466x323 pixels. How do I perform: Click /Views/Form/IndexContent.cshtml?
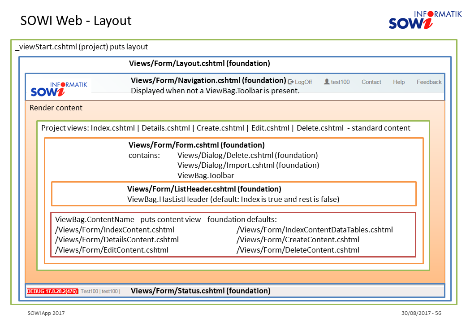(x=115, y=230)
